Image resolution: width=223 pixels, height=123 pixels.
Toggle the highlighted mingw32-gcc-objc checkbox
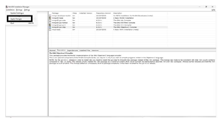[x=50, y=27]
